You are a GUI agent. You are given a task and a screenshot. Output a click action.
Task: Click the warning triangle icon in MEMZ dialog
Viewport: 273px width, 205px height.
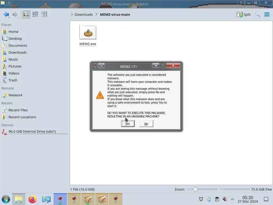(100, 95)
